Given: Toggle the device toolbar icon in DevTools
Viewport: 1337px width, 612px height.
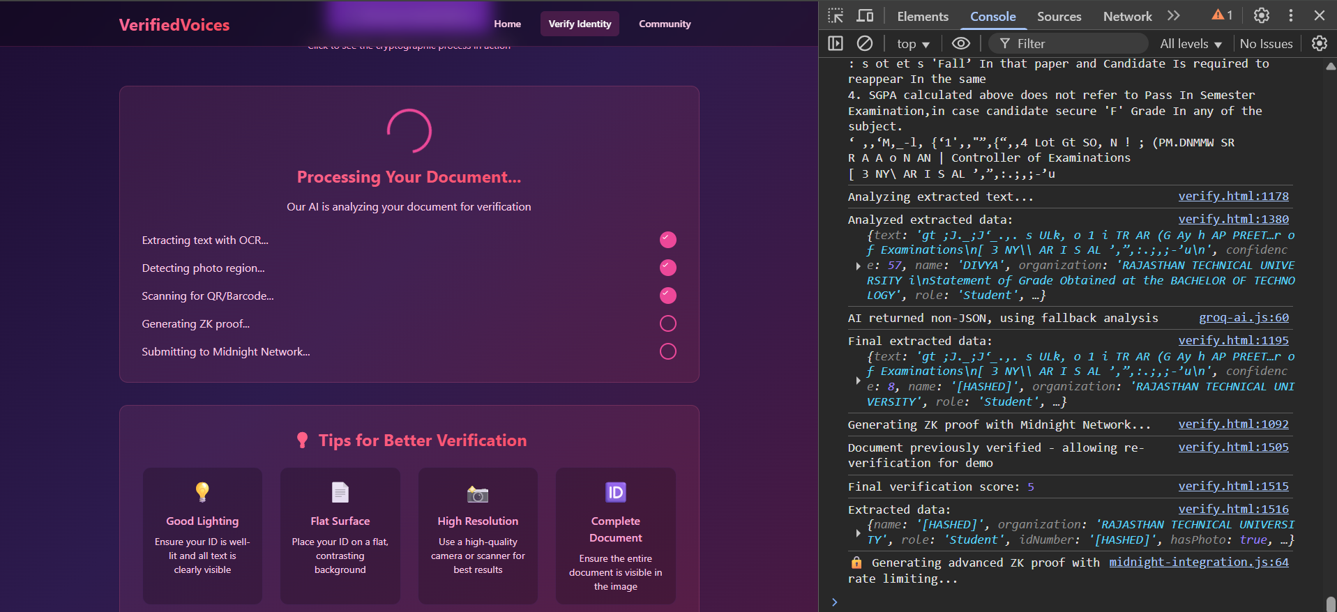Looking at the screenshot, I should (865, 15).
